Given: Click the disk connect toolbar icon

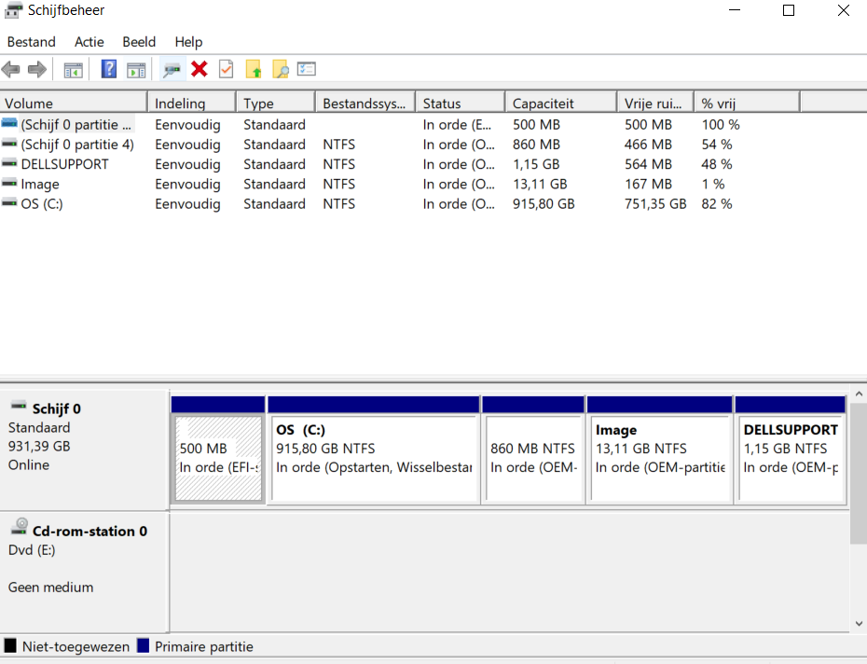Looking at the screenshot, I should point(172,69).
